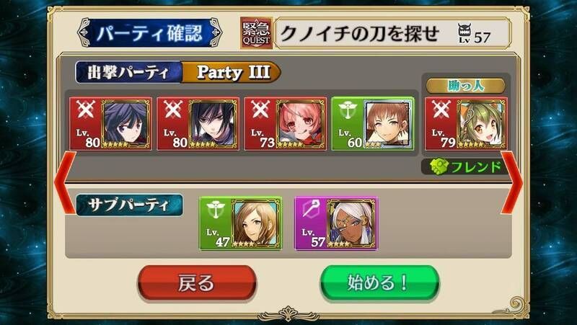Select the Lv. 47 sub party healer card

point(241,223)
